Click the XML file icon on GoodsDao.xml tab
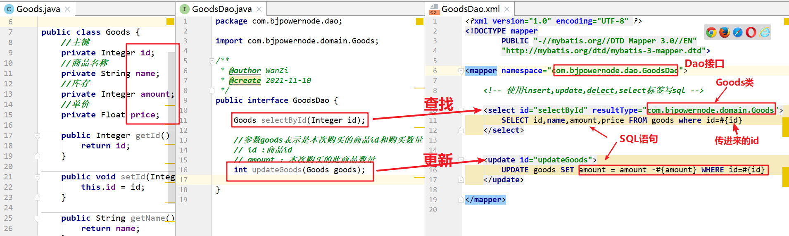Viewport: 789px width, 236px height. [x=434, y=9]
